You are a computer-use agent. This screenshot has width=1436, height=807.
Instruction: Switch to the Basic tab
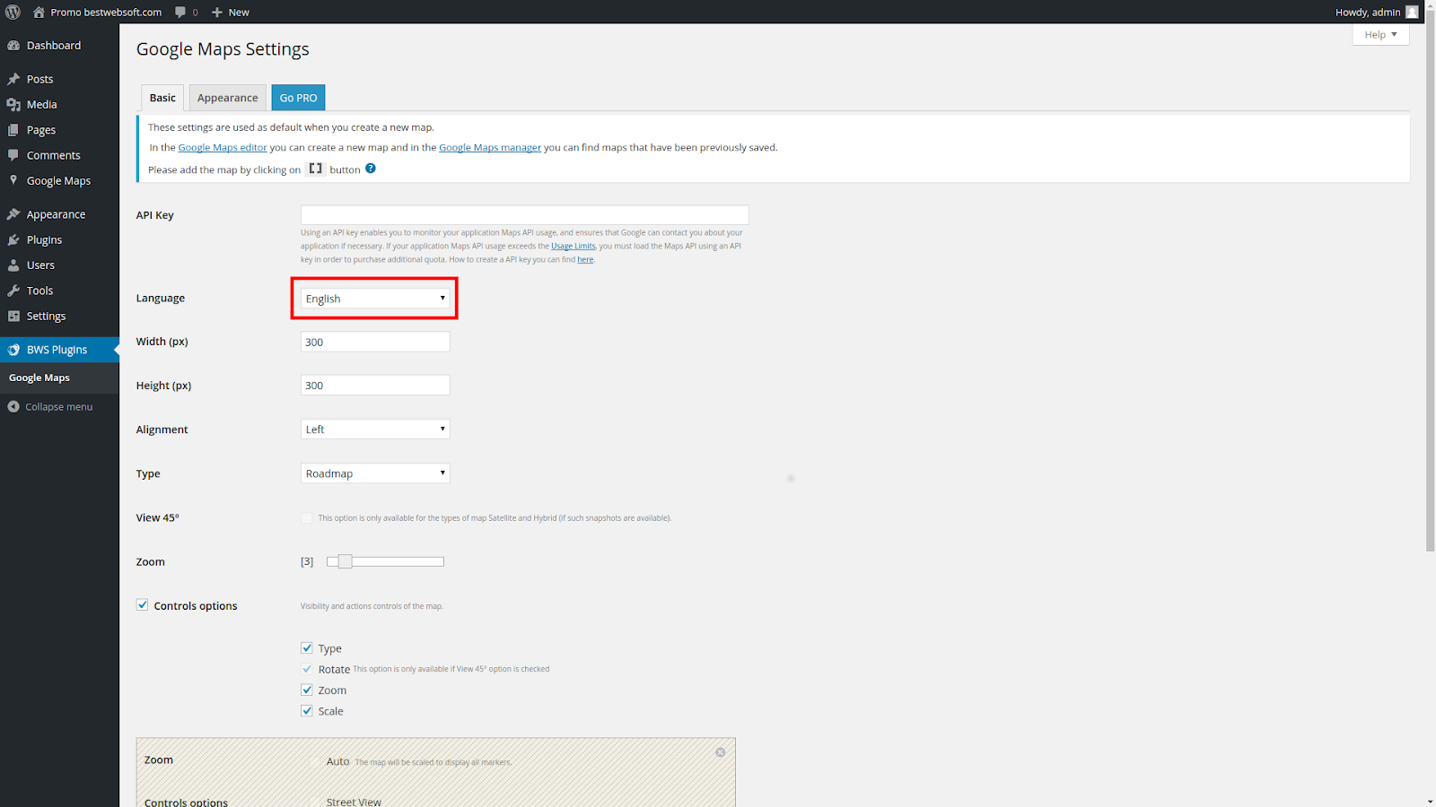tap(162, 98)
